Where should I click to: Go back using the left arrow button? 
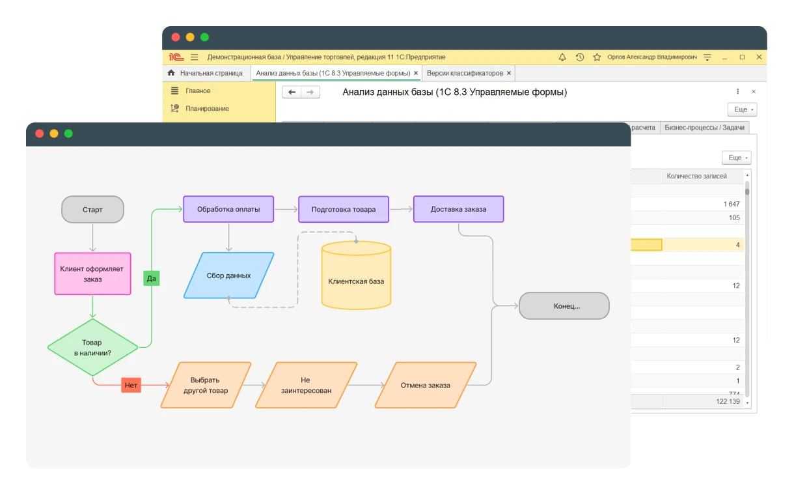coord(292,92)
